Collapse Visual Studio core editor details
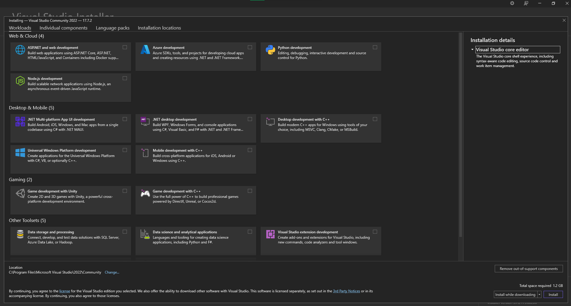 472,49
